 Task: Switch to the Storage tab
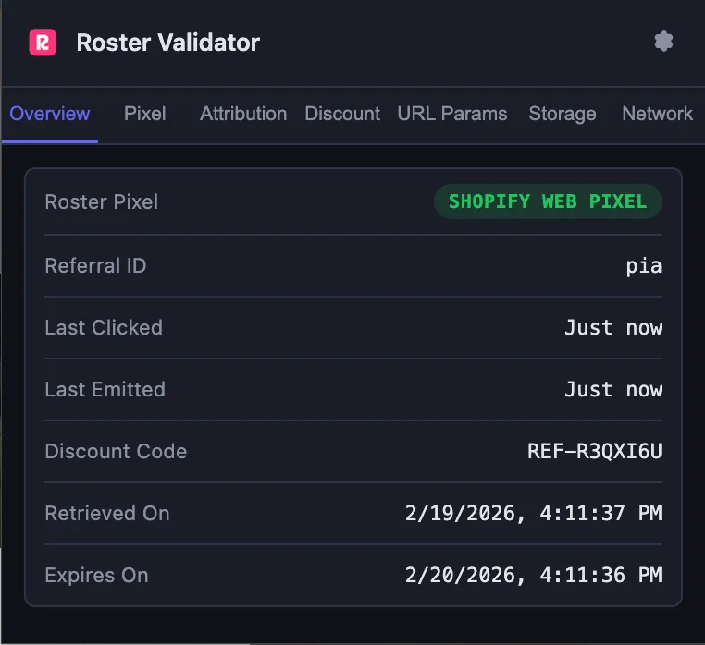tap(563, 113)
